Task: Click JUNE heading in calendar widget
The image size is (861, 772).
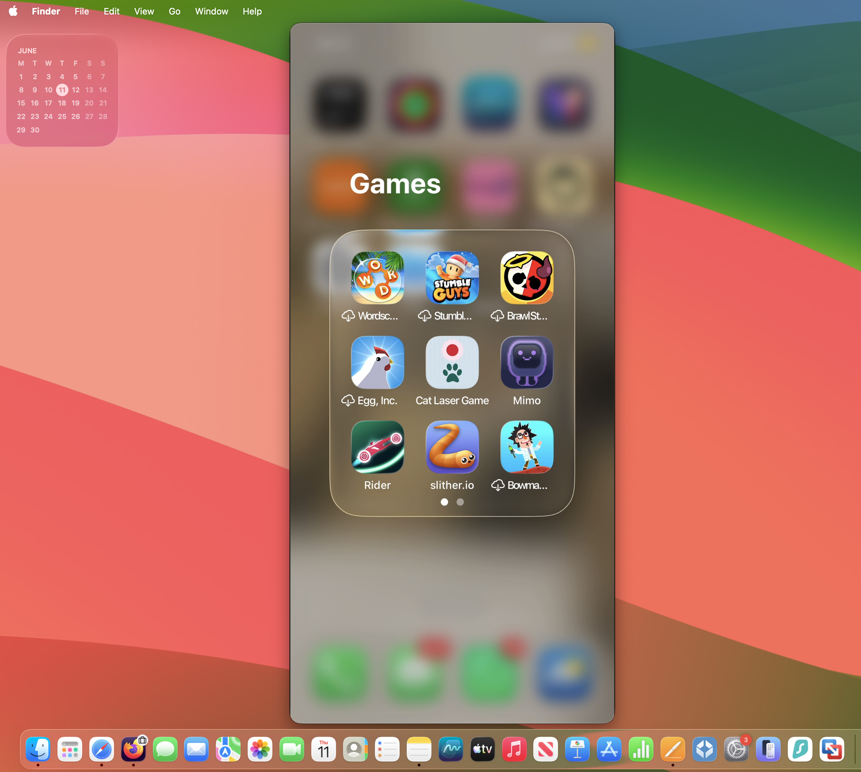Action: click(x=27, y=51)
